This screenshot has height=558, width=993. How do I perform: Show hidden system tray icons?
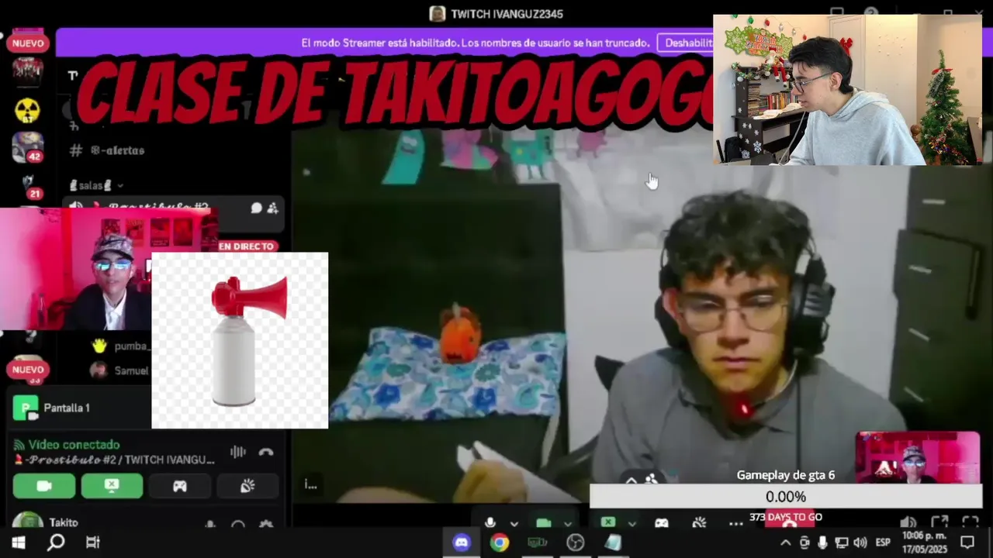(x=785, y=542)
